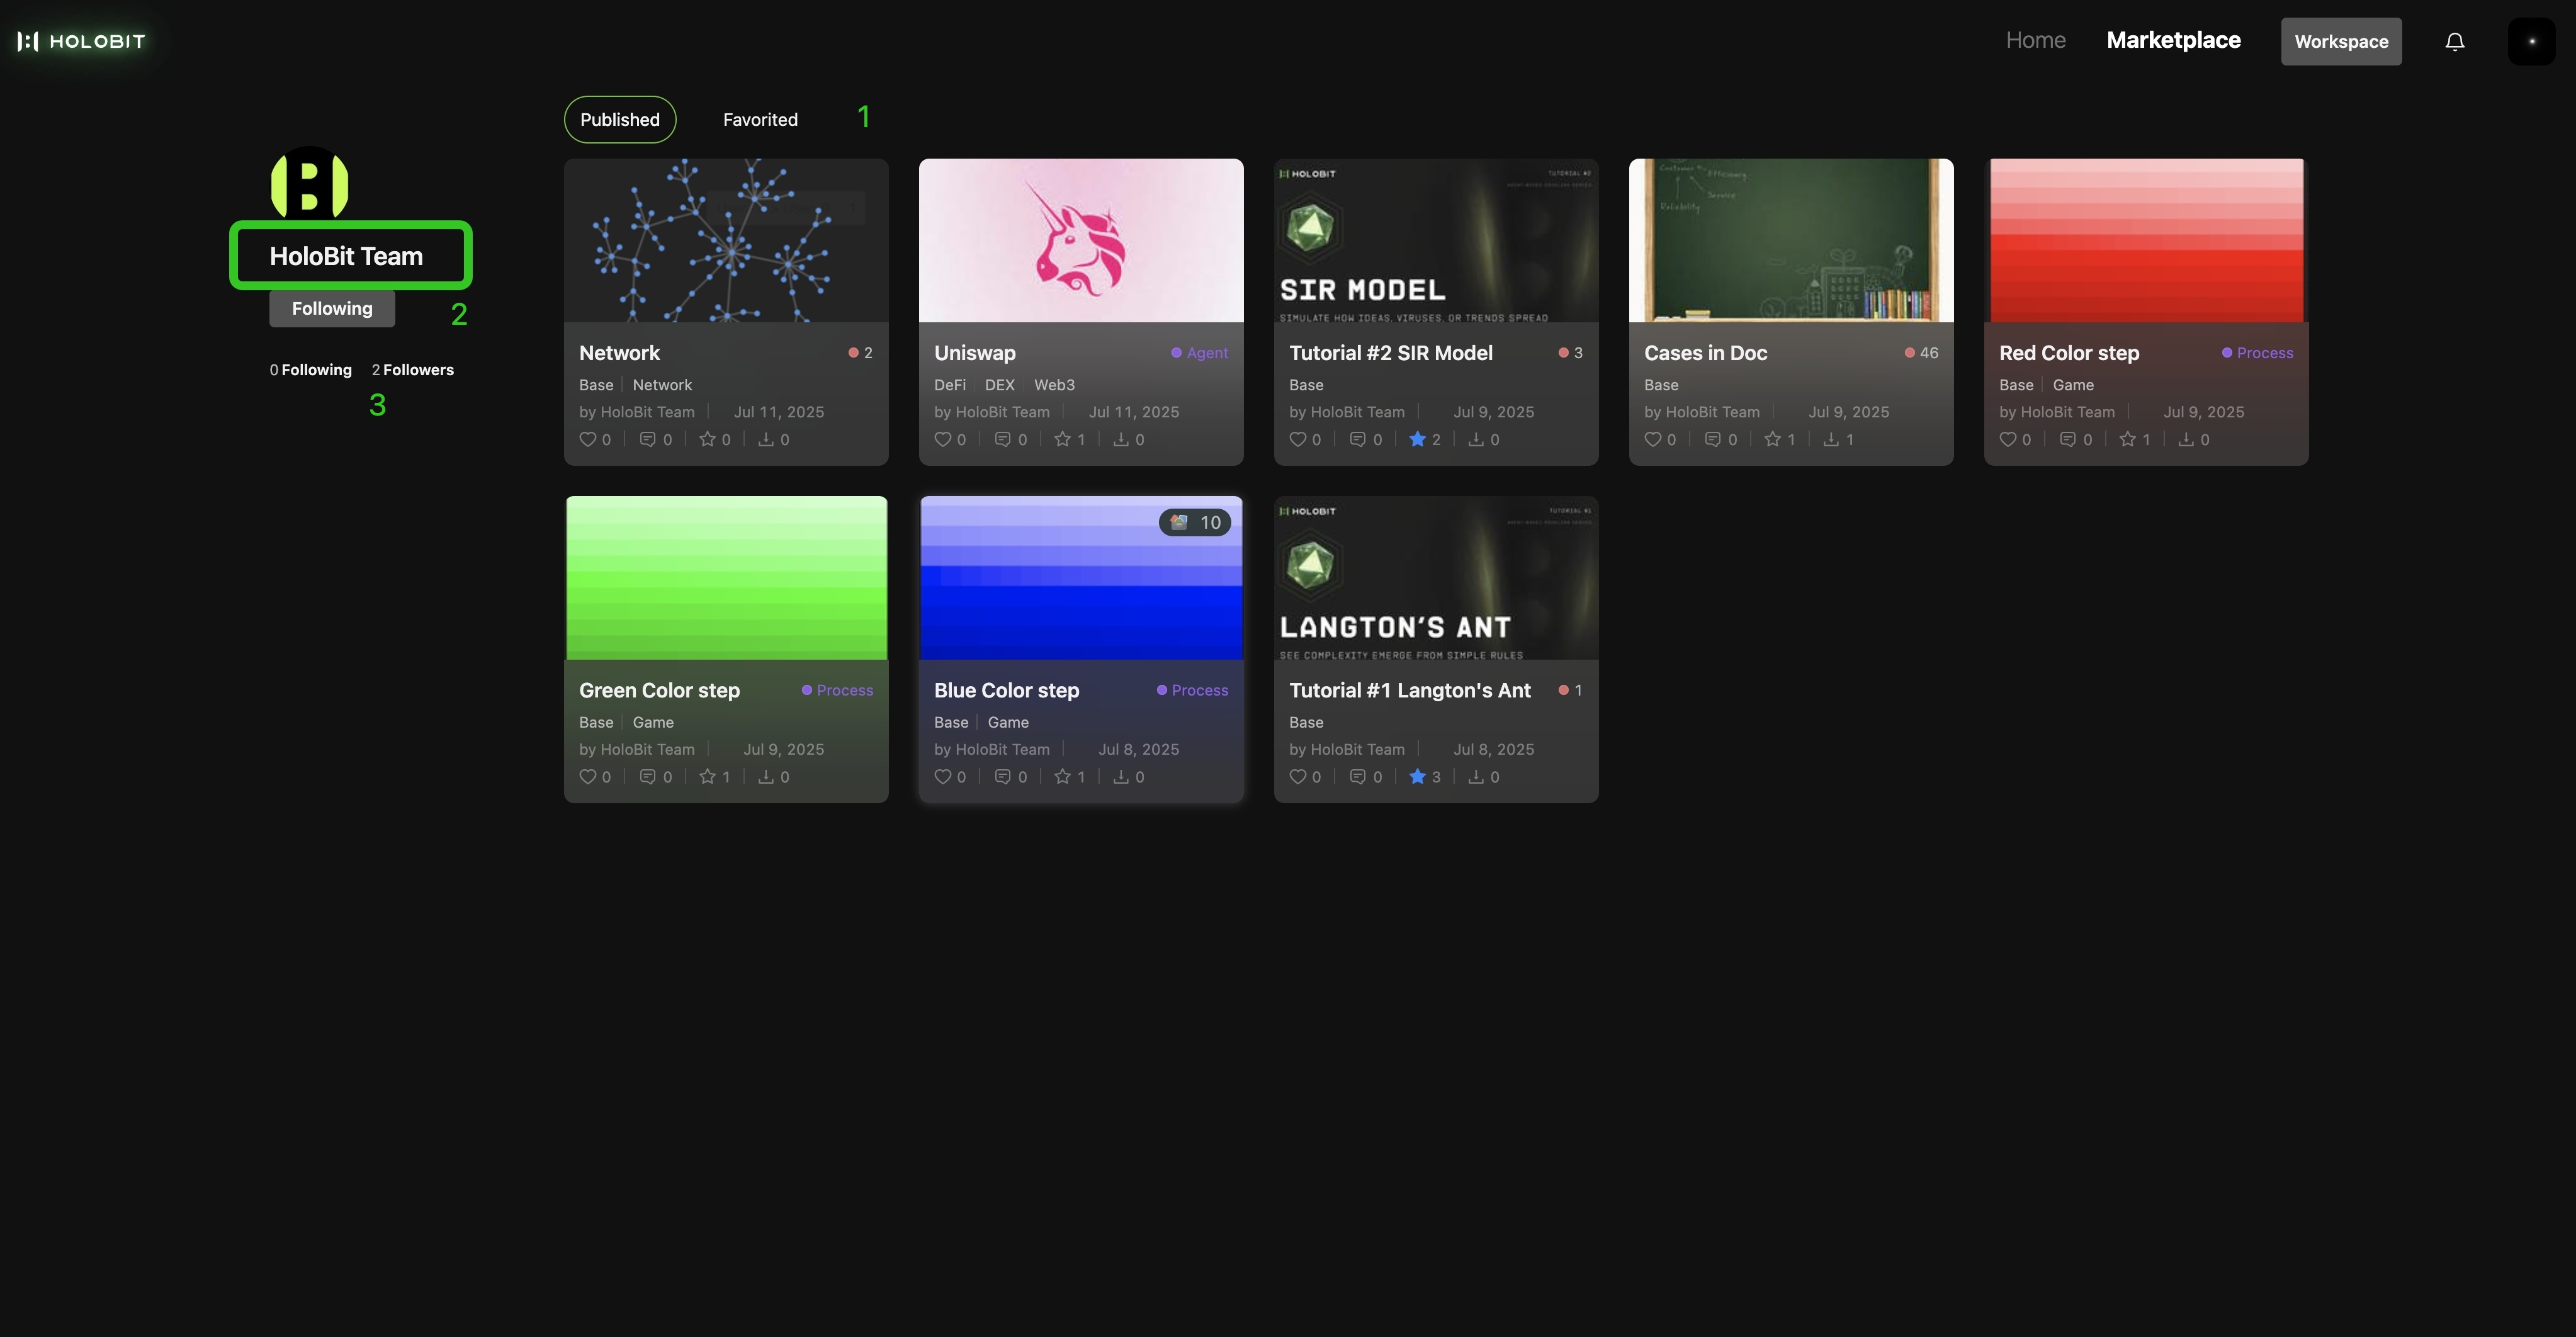Click the notification bell icon
This screenshot has height=1337, width=2576.
2454,41
